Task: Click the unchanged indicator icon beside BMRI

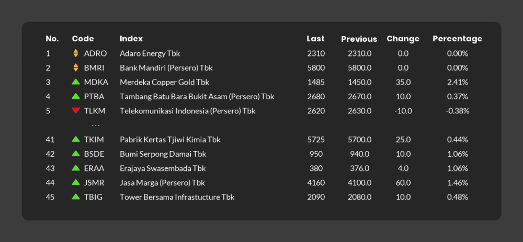Action: [x=76, y=67]
